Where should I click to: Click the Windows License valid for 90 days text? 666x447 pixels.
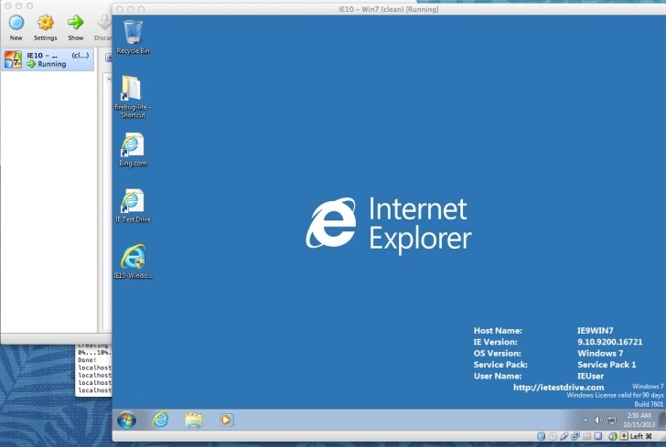615,395
